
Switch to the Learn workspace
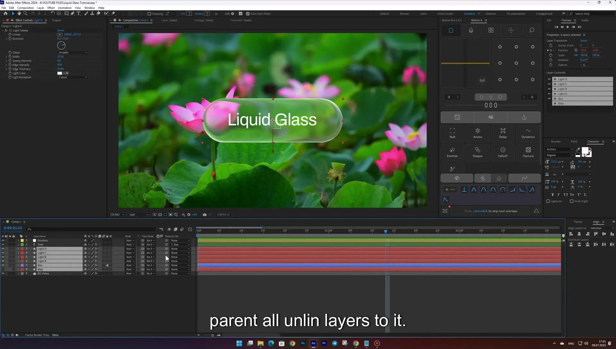point(423,14)
